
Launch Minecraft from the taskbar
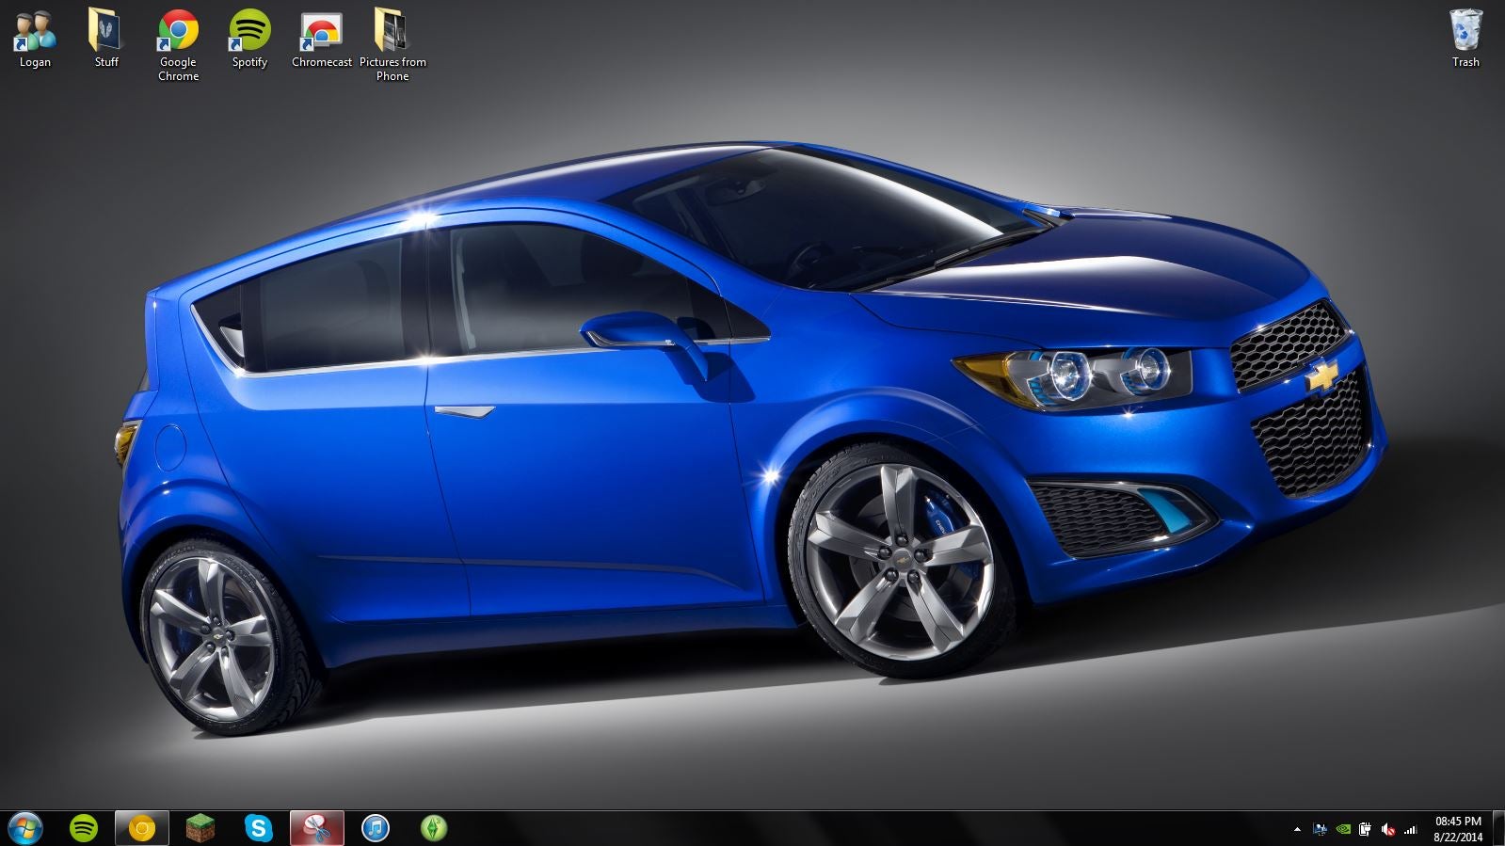coord(200,828)
